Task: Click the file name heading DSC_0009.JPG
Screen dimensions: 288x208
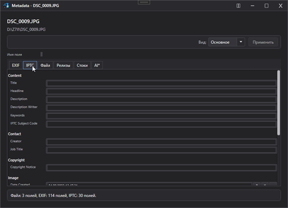Action: coord(23,21)
